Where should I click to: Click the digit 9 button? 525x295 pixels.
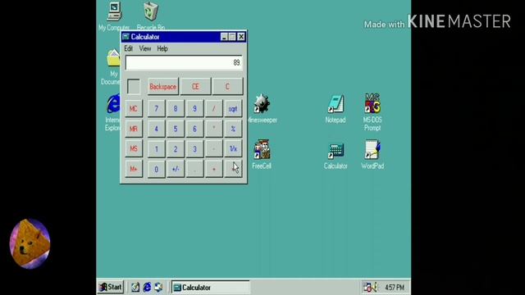pyautogui.click(x=194, y=109)
